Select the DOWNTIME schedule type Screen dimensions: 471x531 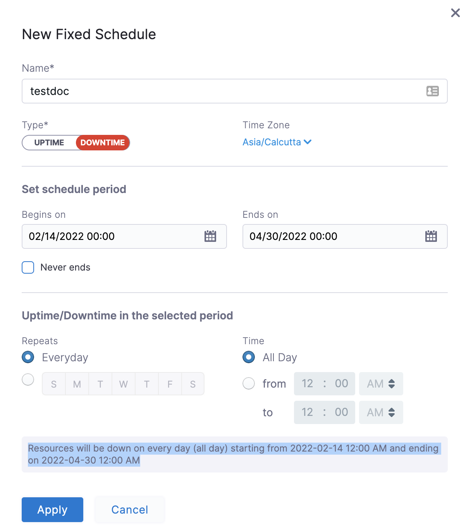pos(103,143)
